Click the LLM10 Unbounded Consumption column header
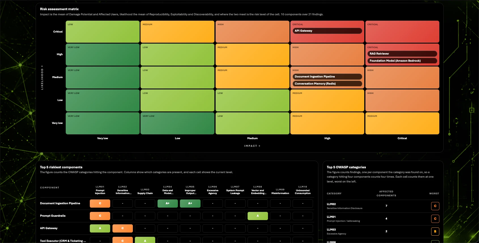479x243 pixels. [303, 190]
